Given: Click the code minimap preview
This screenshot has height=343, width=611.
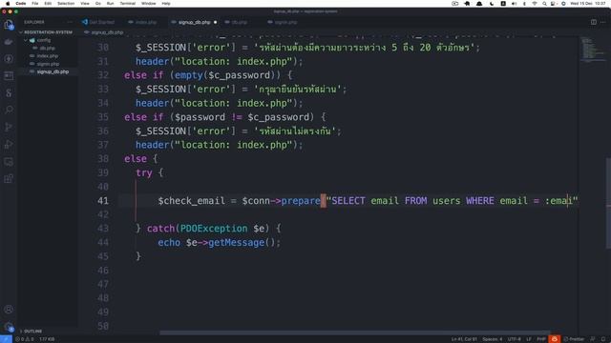Looking at the screenshot, I should [592, 50].
